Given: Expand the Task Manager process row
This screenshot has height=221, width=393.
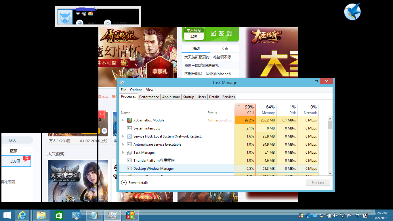Looking at the screenshot, I should (123, 153).
